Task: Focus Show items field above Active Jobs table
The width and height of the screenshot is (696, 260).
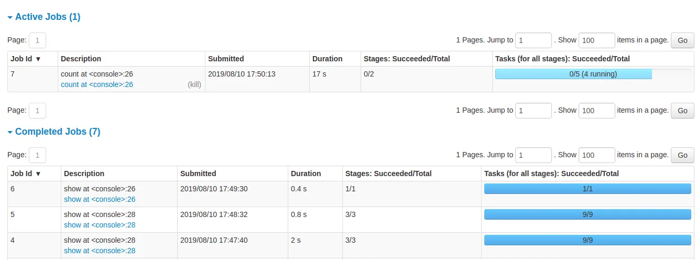Action: point(597,40)
